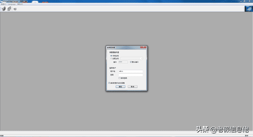The height and width of the screenshot is (137, 253).
Task: Click the connect server toolbar icon
Action: pyautogui.click(x=4, y=9)
